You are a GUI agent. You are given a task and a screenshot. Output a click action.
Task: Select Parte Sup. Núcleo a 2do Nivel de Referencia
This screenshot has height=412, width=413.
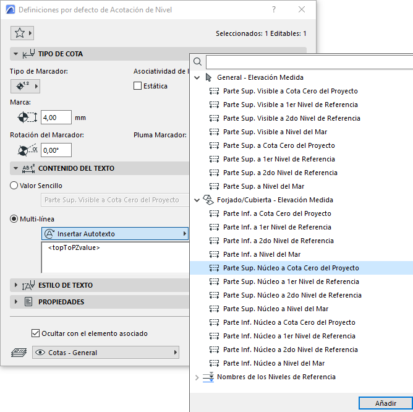[x=292, y=295]
